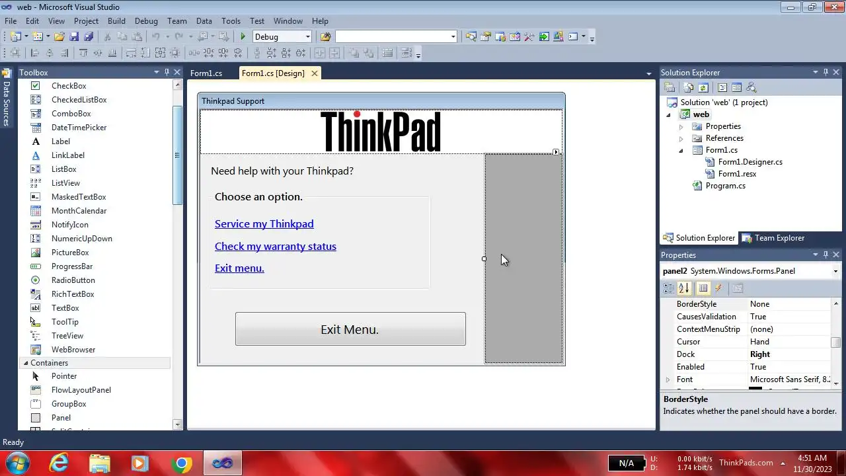Click the Refresh icon in Solution Explorer
The width and height of the screenshot is (846, 476).
click(x=703, y=87)
